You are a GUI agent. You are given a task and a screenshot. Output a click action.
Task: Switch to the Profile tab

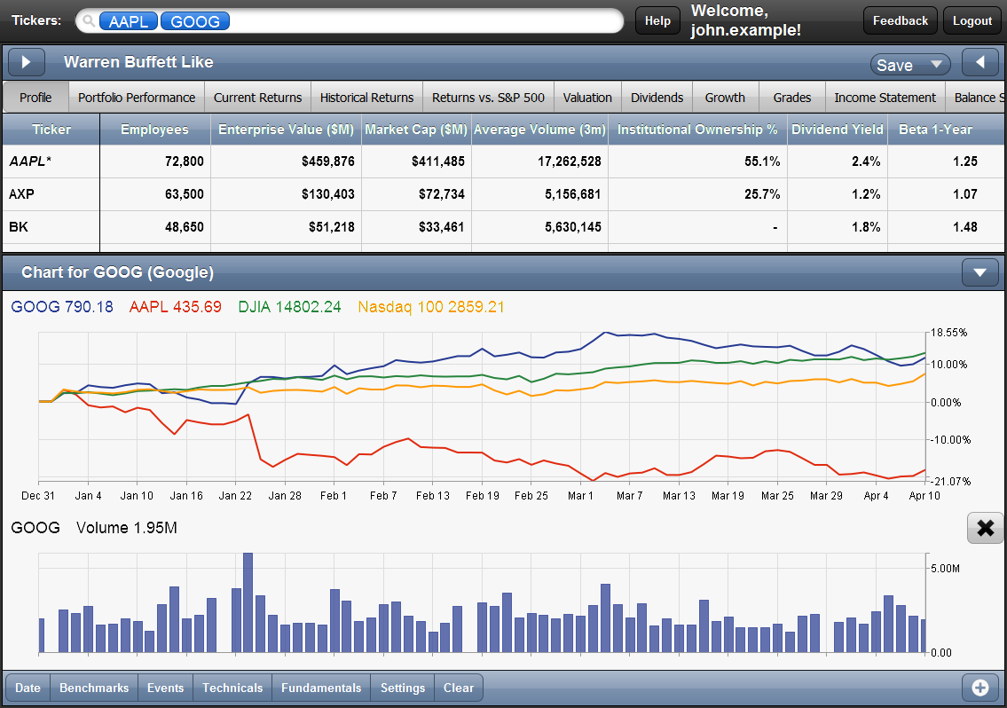(35, 98)
